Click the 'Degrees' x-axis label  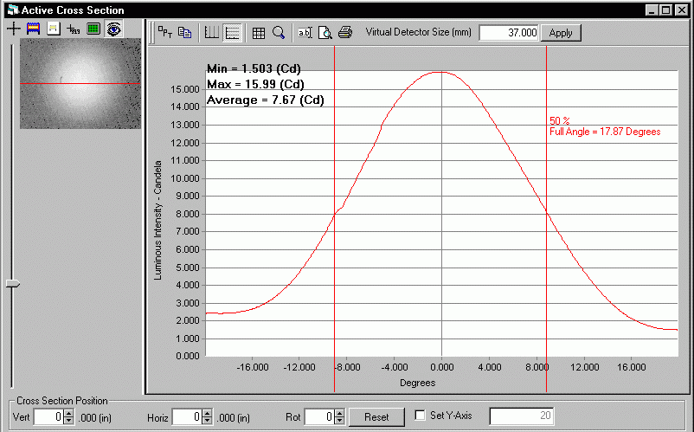coord(417,383)
